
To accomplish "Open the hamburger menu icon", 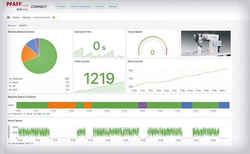I will [8, 17].
